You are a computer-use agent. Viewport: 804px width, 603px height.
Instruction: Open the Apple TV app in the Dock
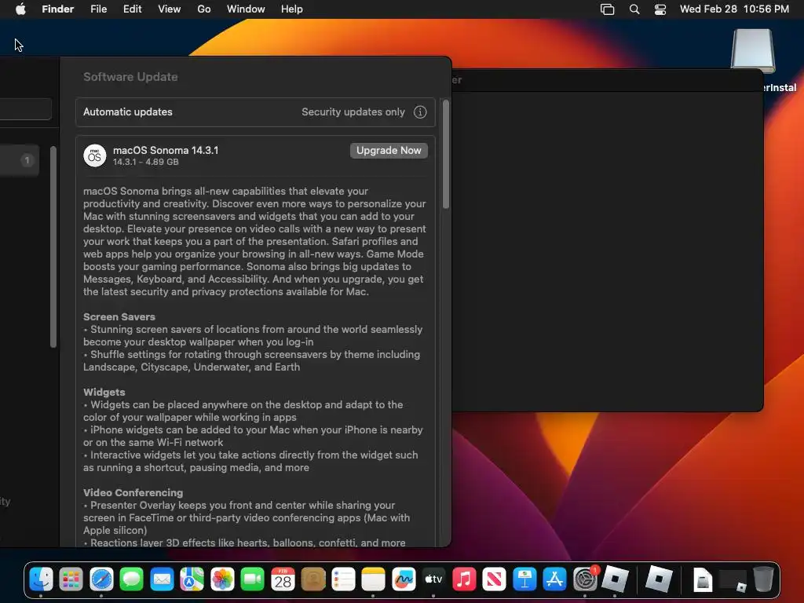pyautogui.click(x=433, y=579)
